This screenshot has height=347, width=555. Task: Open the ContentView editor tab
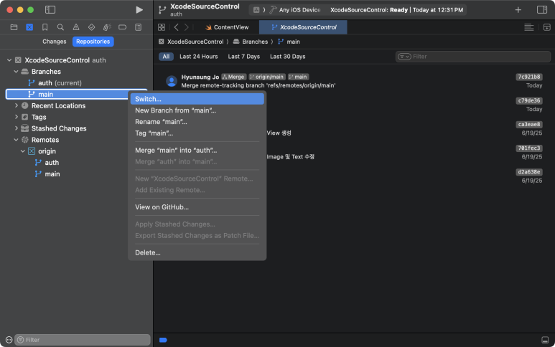227,27
